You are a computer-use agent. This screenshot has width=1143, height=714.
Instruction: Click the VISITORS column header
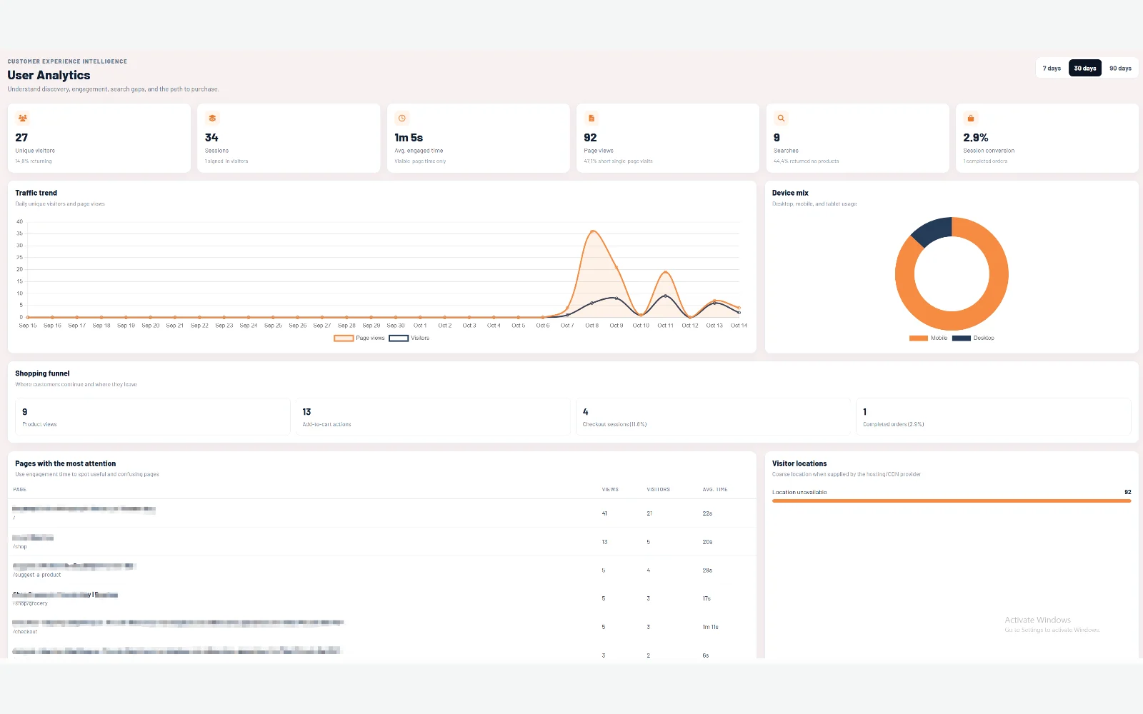tap(659, 490)
